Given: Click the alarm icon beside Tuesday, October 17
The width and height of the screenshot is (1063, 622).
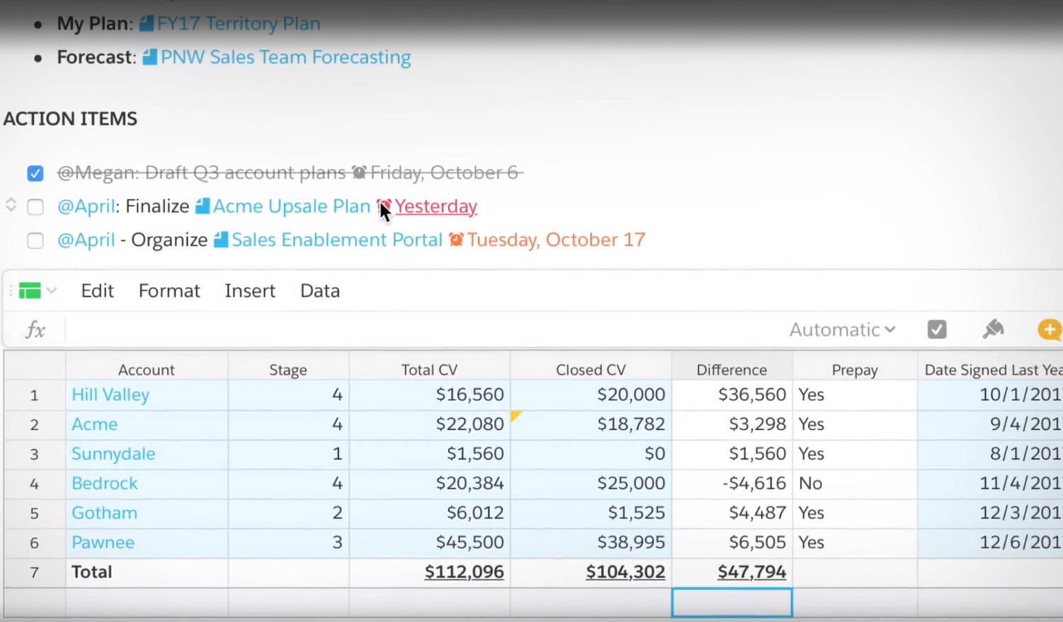Looking at the screenshot, I should click(x=456, y=239).
